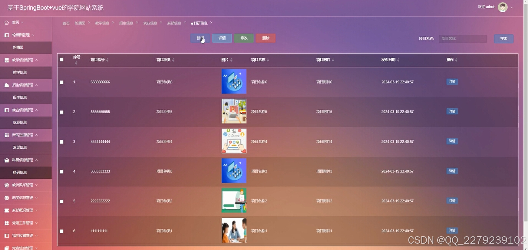Switch to the 教学信息 tab
The width and height of the screenshot is (528, 250).
103,23
